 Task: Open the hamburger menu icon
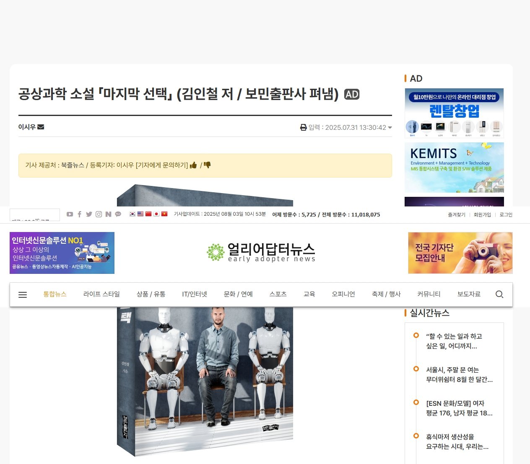(23, 295)
